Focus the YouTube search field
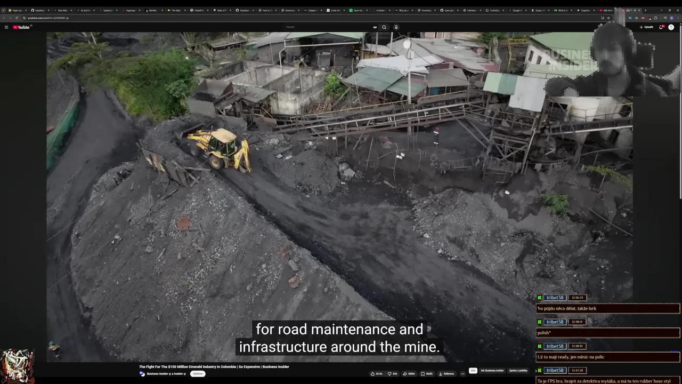The image size is (682, 384). [329, 27]
